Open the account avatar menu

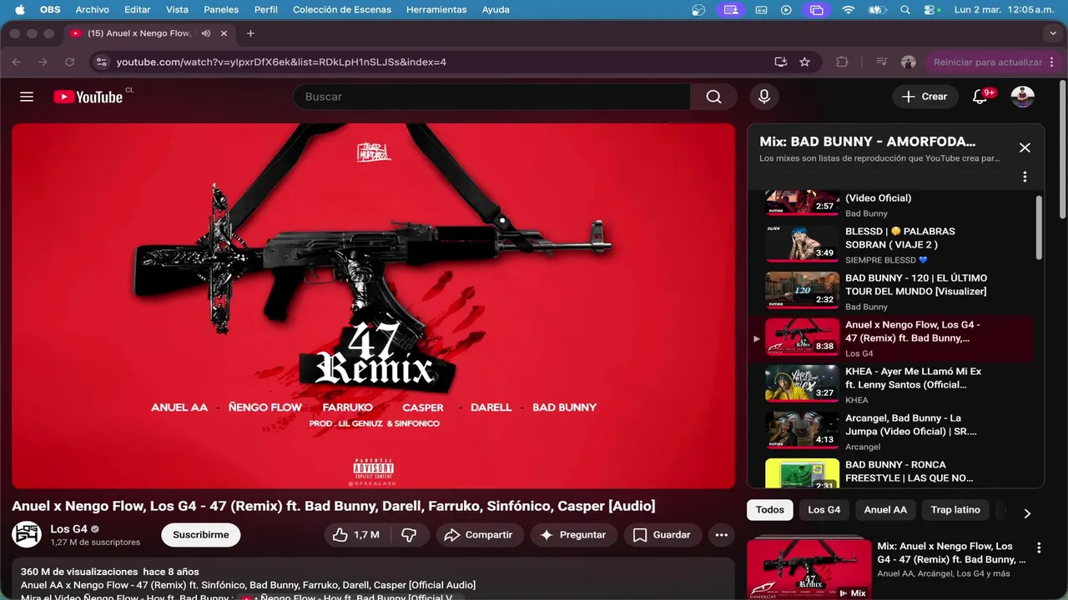pos(1023,97)
